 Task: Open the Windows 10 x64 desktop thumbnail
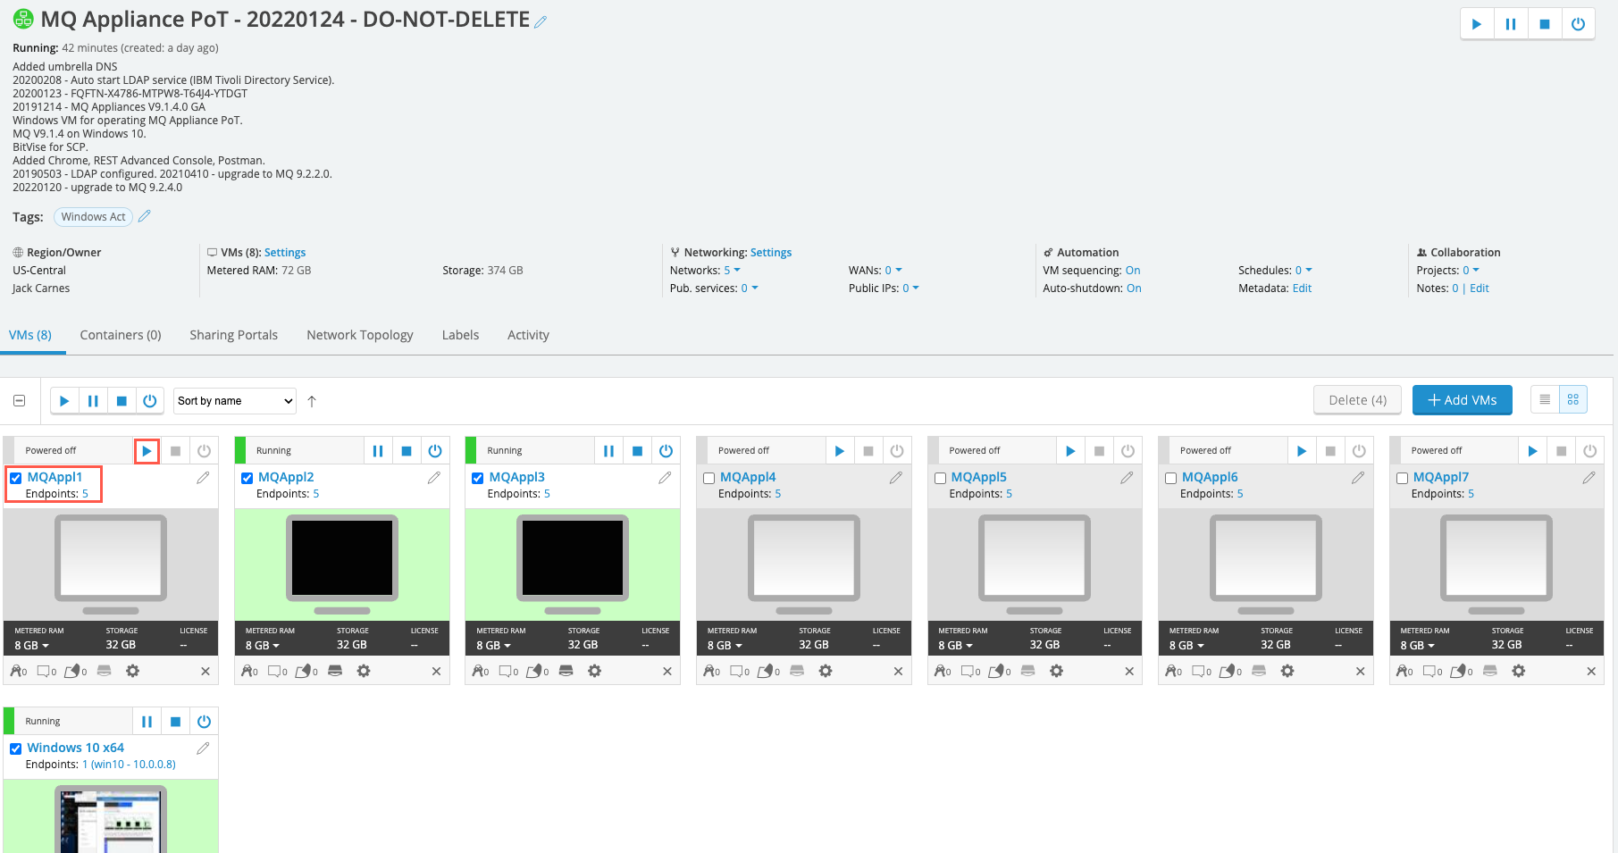111,819
